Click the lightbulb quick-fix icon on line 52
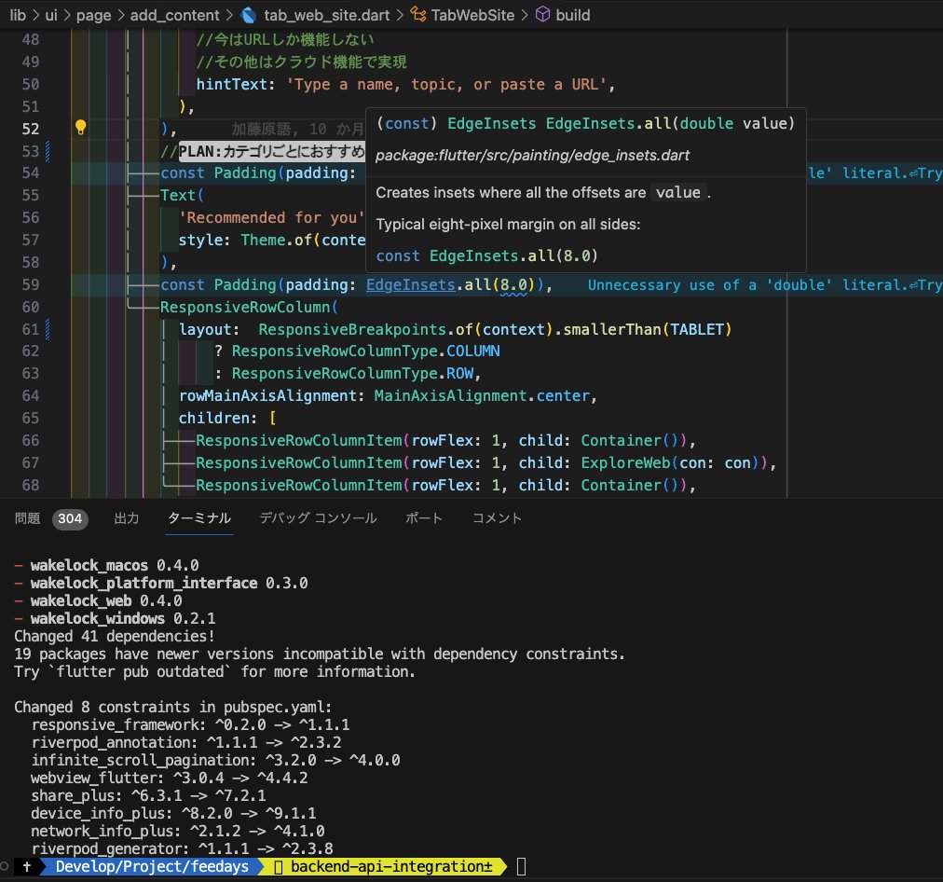The image size is (943, 882). tap(80, 127)
